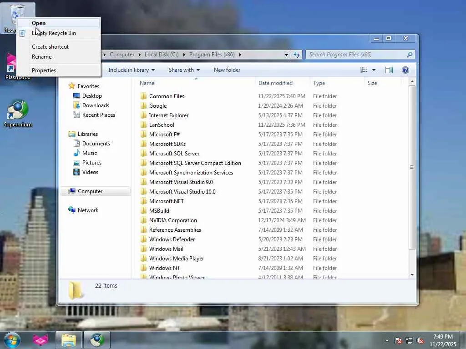Sort by the Date modified column header
Viewport: 466px width, 349px height.
[x=283, y=83]
